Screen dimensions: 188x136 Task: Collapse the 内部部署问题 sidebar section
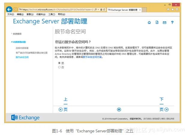tap(19, 42)
